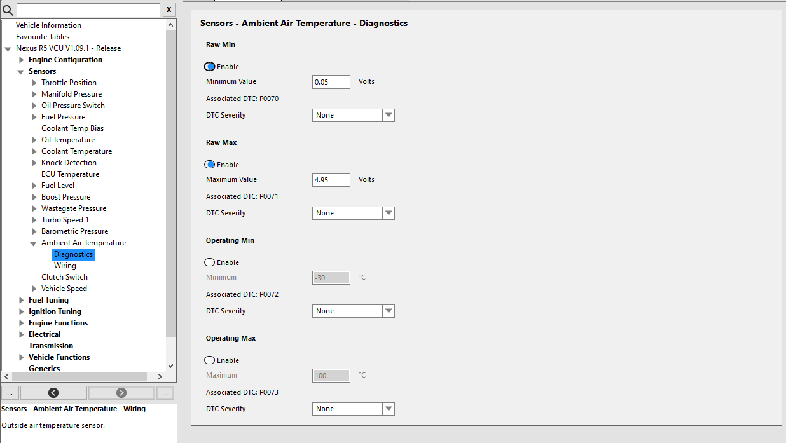Collapse the Ambient Air Temperature node

pyautogui.click(x=33, y=243)
